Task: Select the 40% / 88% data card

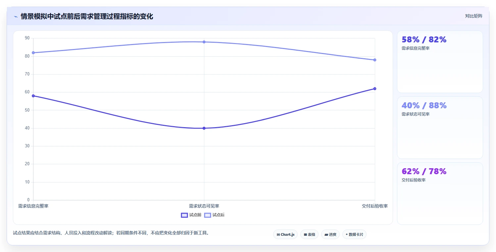Action: pyautogui.click(x=440, y=127)
